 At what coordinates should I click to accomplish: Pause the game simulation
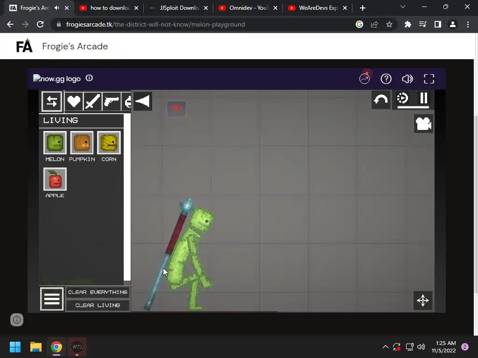click(424, 98)
